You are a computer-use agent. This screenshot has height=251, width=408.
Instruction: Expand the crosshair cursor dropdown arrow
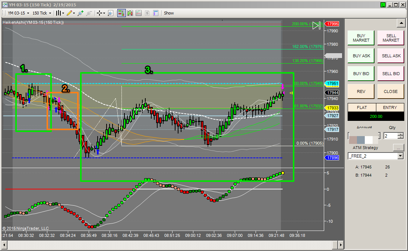(x=104, y=13)
